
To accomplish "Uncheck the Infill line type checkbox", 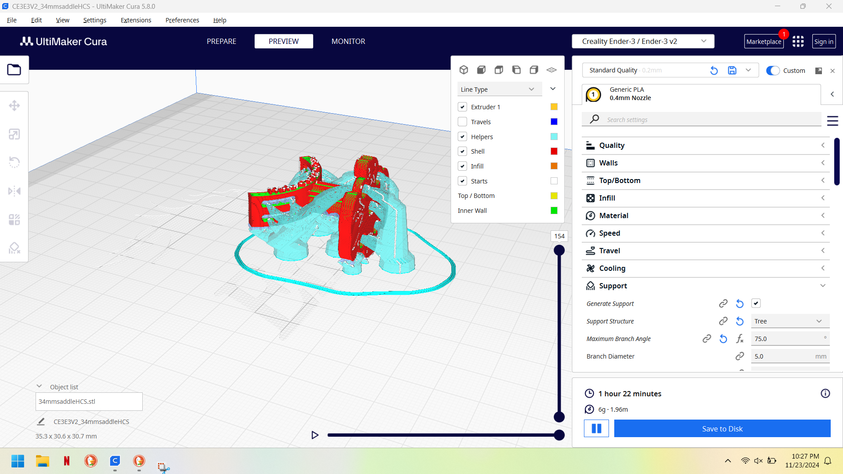I will click(462, 166).
